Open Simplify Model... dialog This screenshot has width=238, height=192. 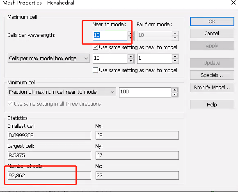[x=212, y=87]
